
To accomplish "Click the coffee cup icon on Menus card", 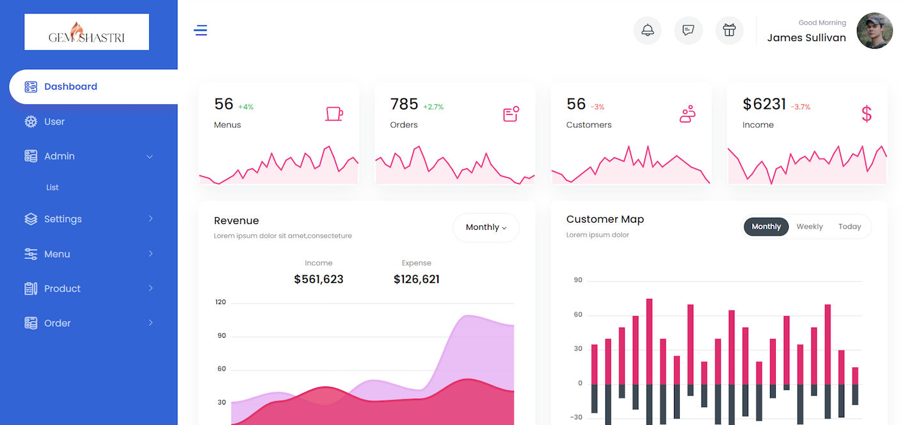I will point(334,113).
